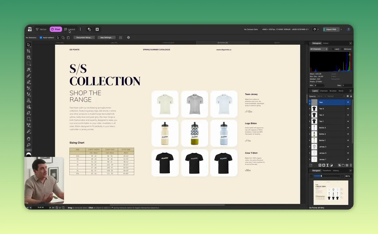Switch to the Brushes tab

333,91
